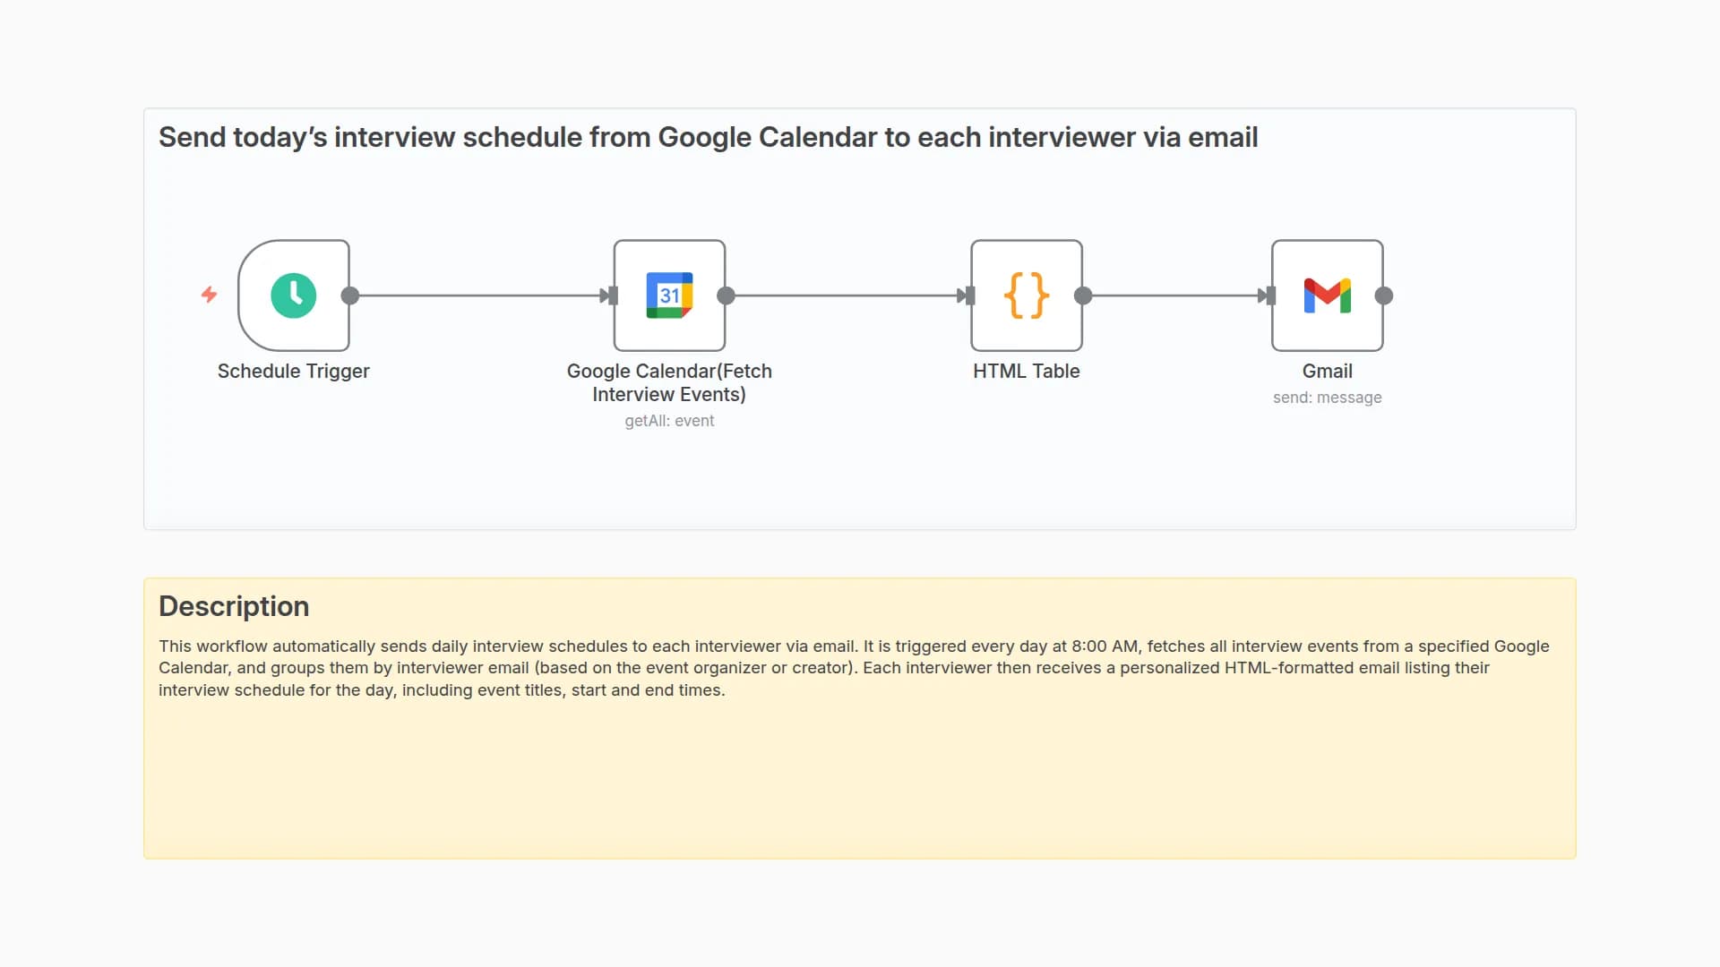Select the Schedule Trigger label text
Image resolution: width=1720 pixels, height=967 pixels.
293,371
